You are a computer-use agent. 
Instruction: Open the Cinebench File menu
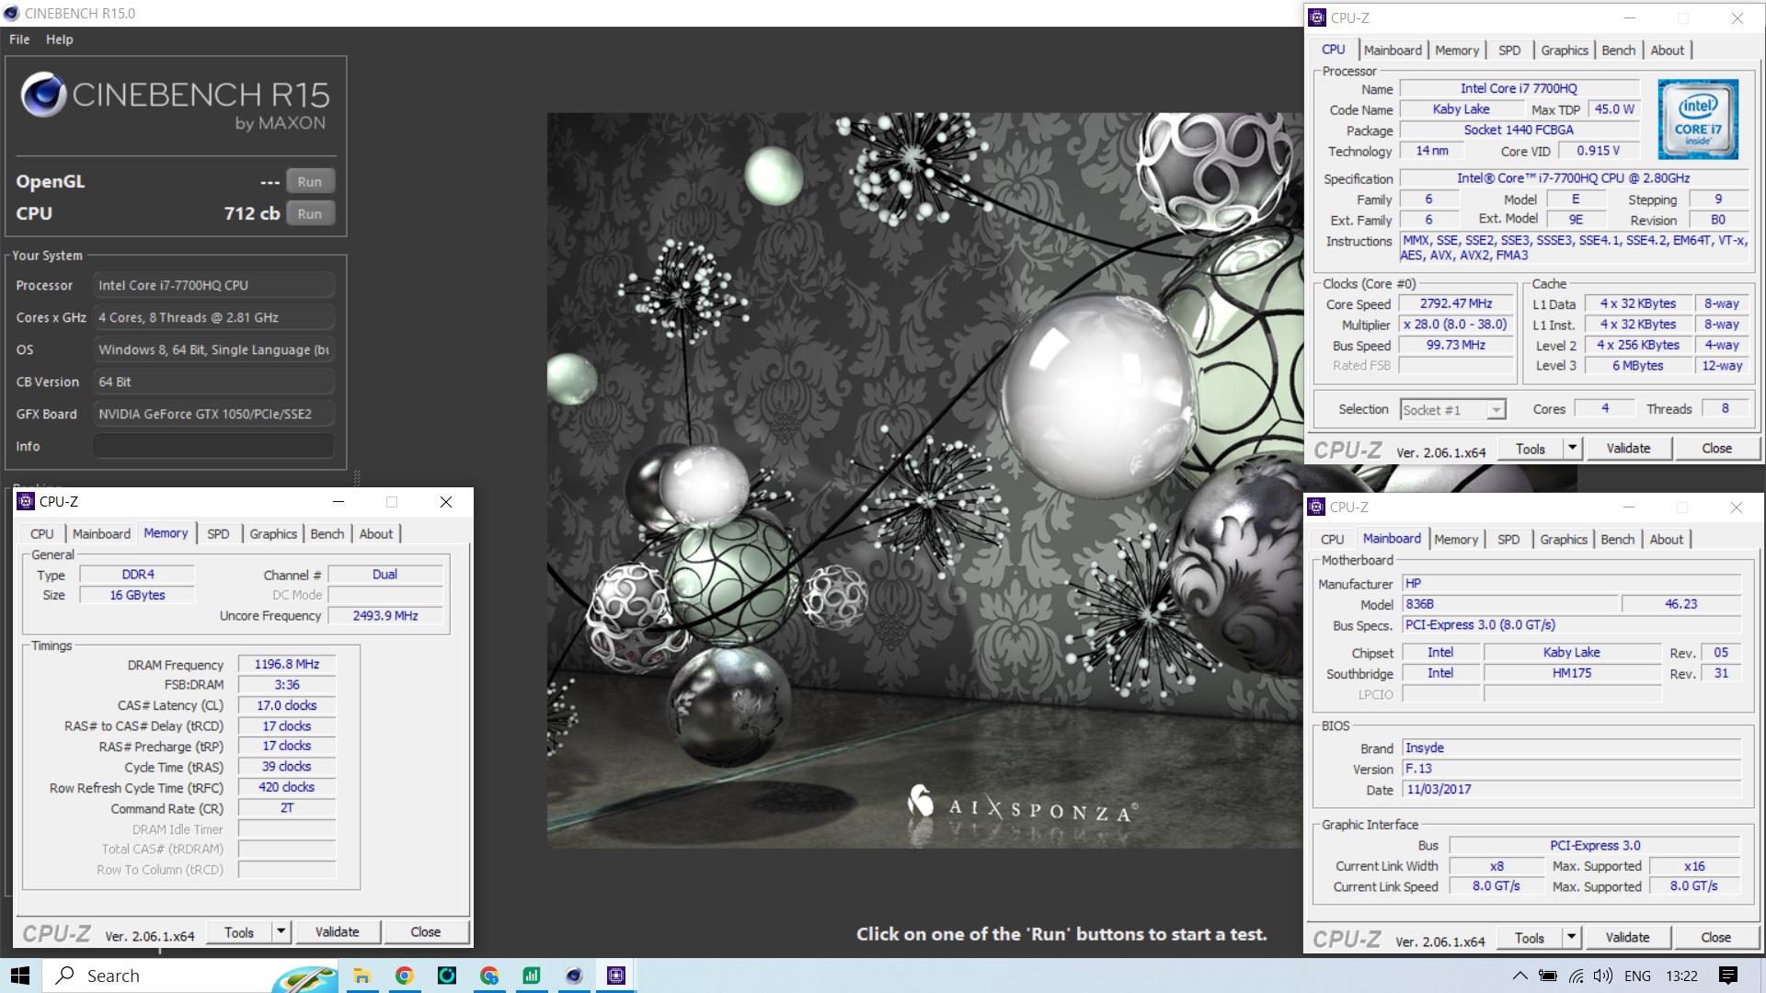(19, 40)
